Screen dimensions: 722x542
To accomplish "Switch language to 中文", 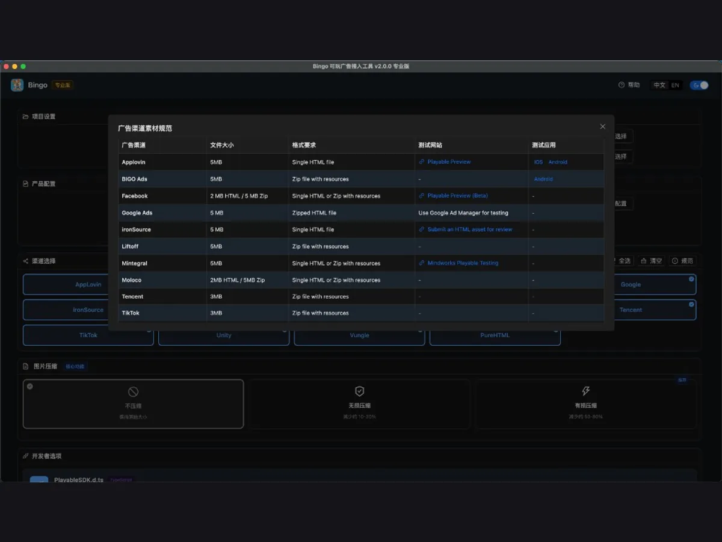I will pos(659,85).
